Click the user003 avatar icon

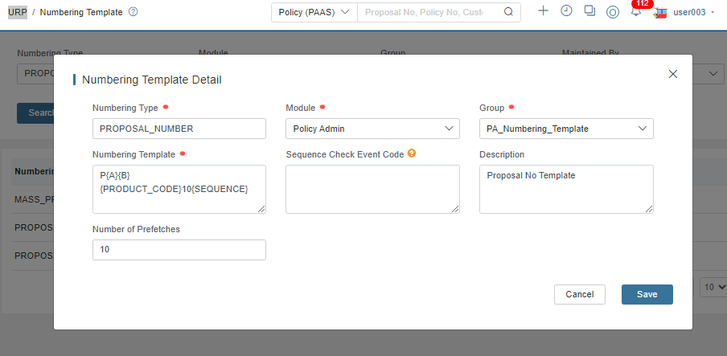point(659,13)
